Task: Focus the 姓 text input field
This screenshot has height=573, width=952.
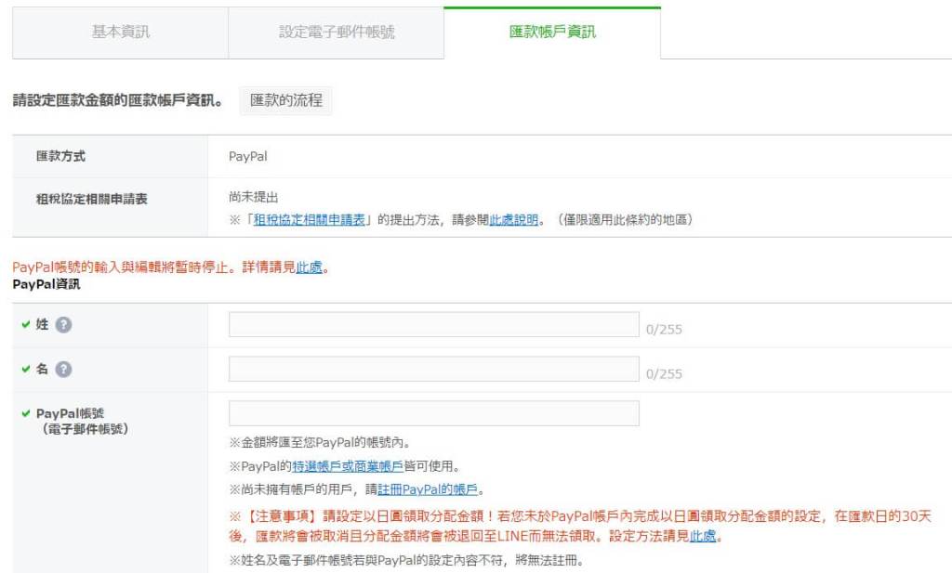Action: point(434,324)
